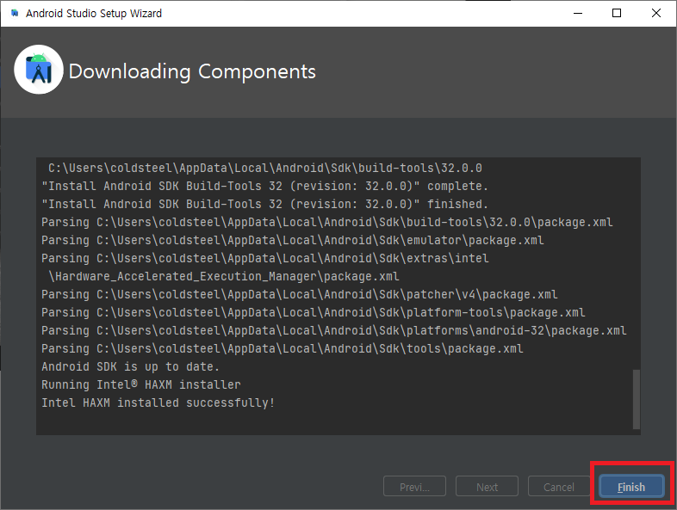The width and height of the screenshot is (677, 510).
Task: Click the Android Studio logo in header
Action: 39,70
